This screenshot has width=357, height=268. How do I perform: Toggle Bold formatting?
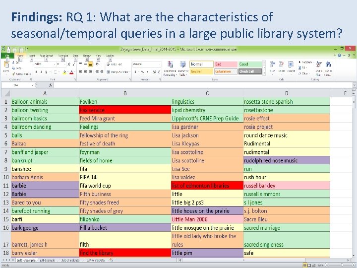click(36, 72)
